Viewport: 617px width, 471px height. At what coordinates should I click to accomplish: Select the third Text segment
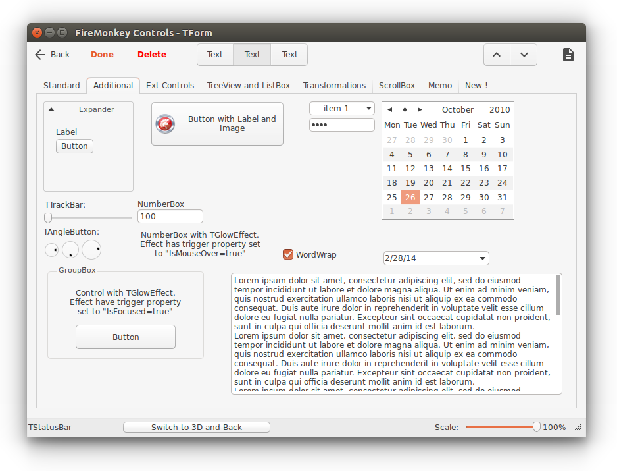tap(289, 55)
